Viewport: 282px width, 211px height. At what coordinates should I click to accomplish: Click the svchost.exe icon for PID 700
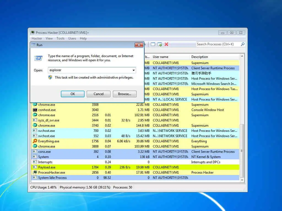tap(35, 131)
